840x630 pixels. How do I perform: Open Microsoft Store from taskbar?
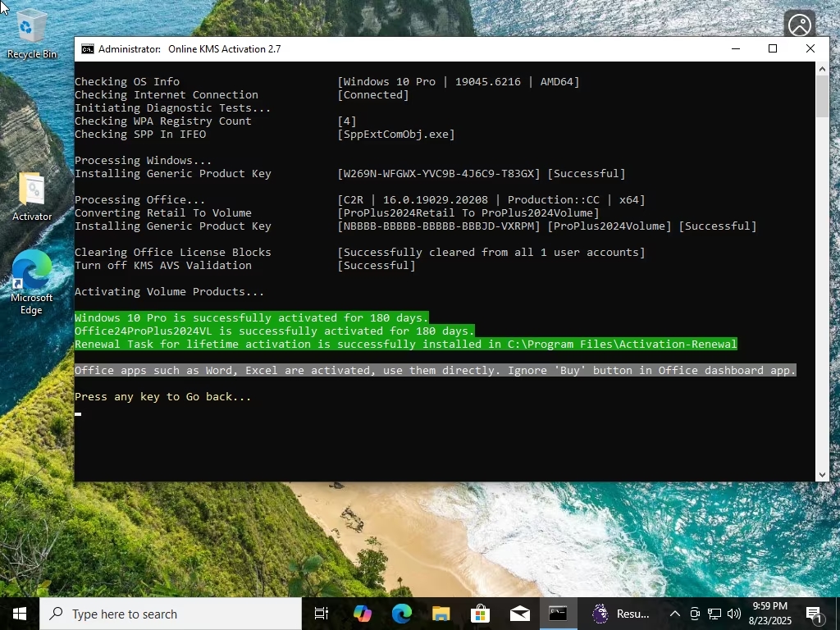(481, 614)
